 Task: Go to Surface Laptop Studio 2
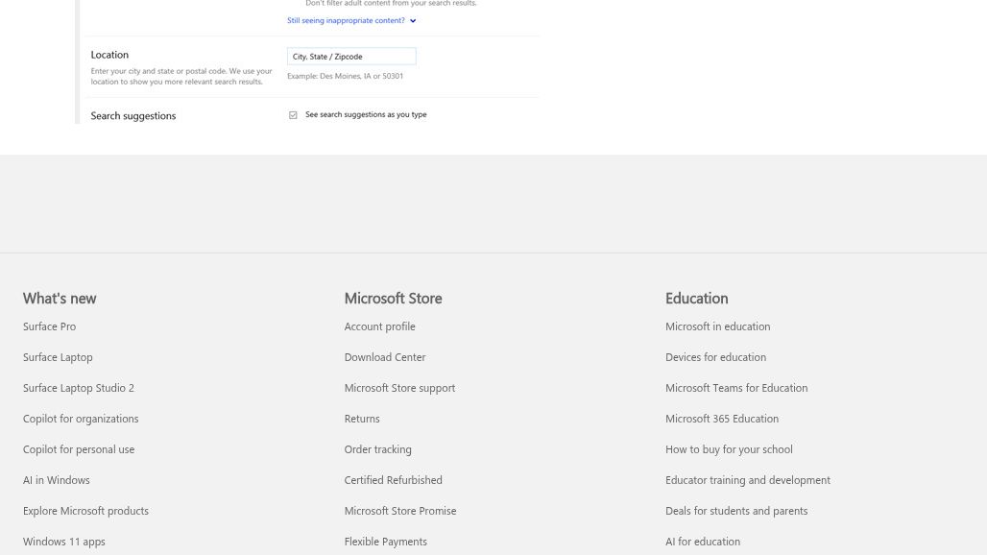[x=79, y=388]
